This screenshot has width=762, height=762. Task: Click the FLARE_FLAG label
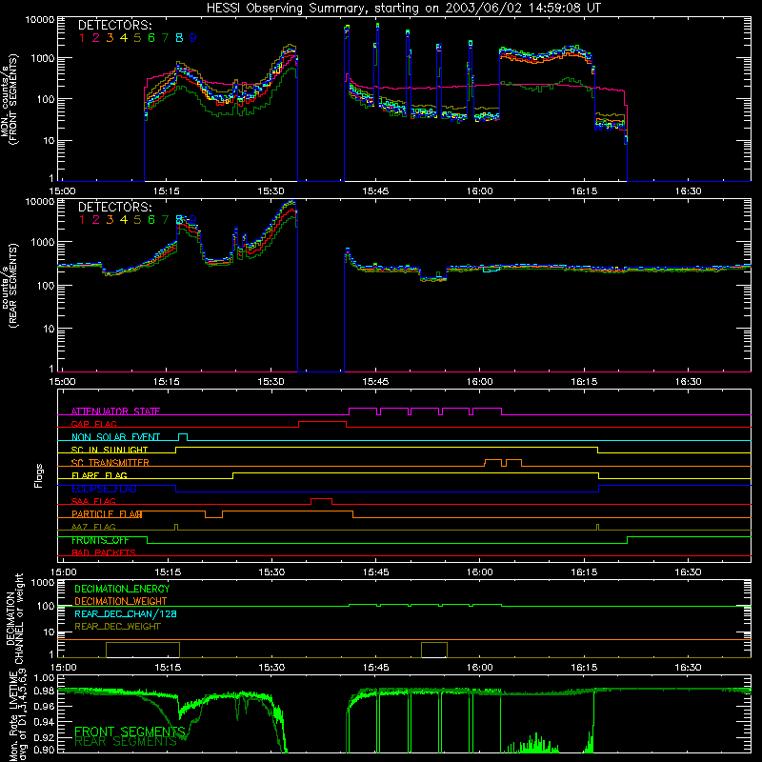[x=99, y=475]
